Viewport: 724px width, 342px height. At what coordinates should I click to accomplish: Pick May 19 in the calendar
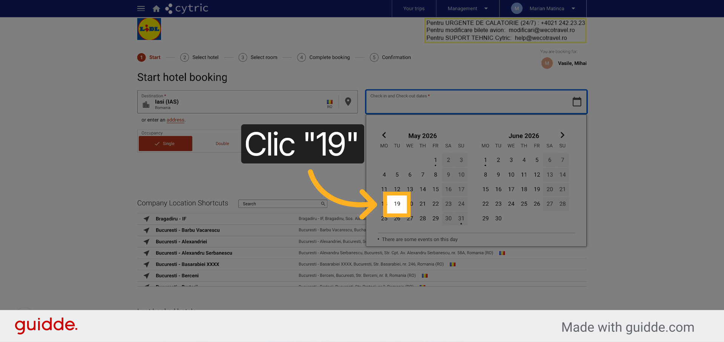(397, 204)
